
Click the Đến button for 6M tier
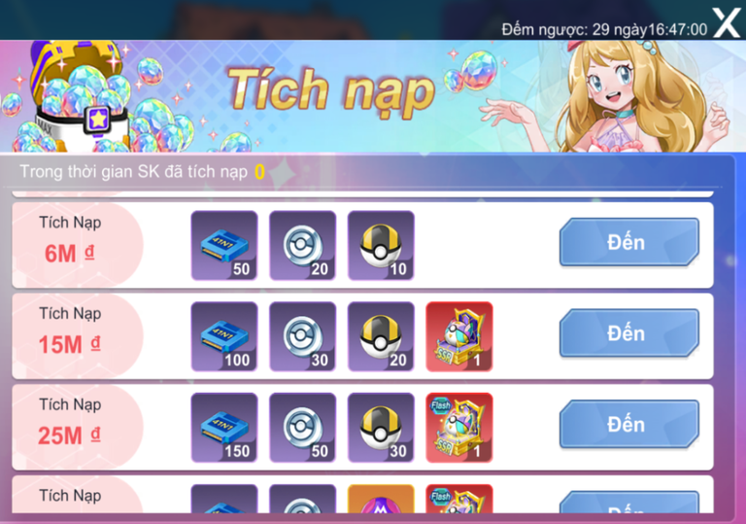tap(629, 242)
